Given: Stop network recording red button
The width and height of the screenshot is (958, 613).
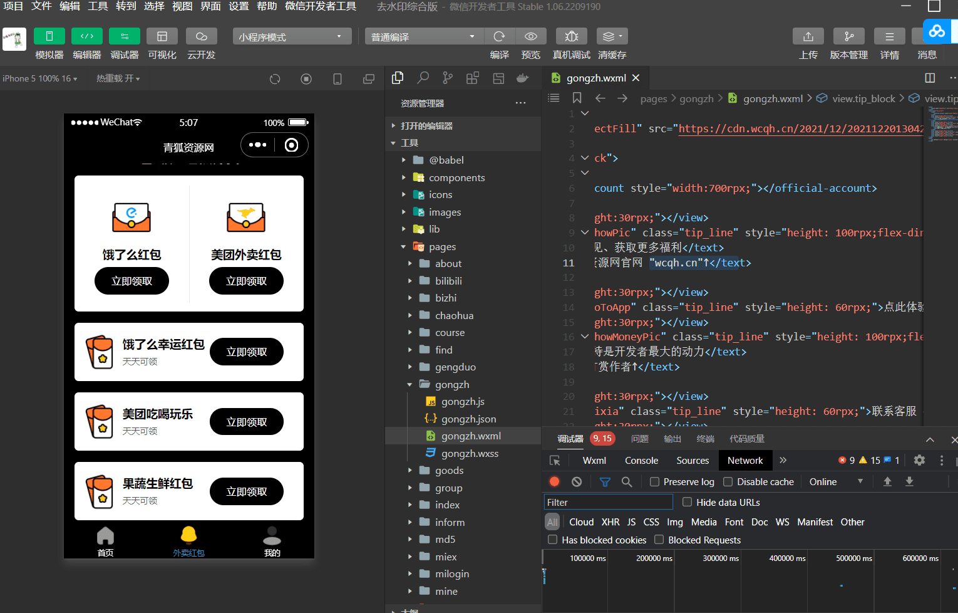Looking at the screenshot, I should click(x=554, y=481).
